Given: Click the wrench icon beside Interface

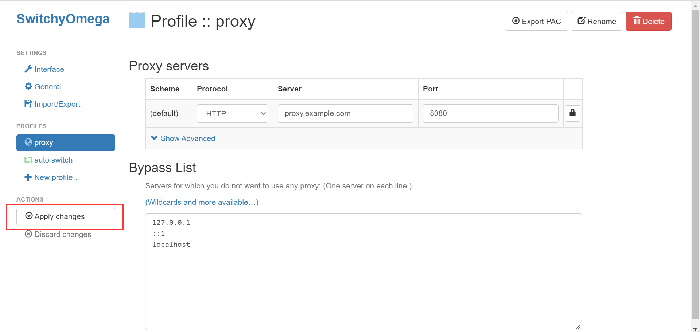Looking at the screenshot, I should pyautogui.click(x=28, y=69).
